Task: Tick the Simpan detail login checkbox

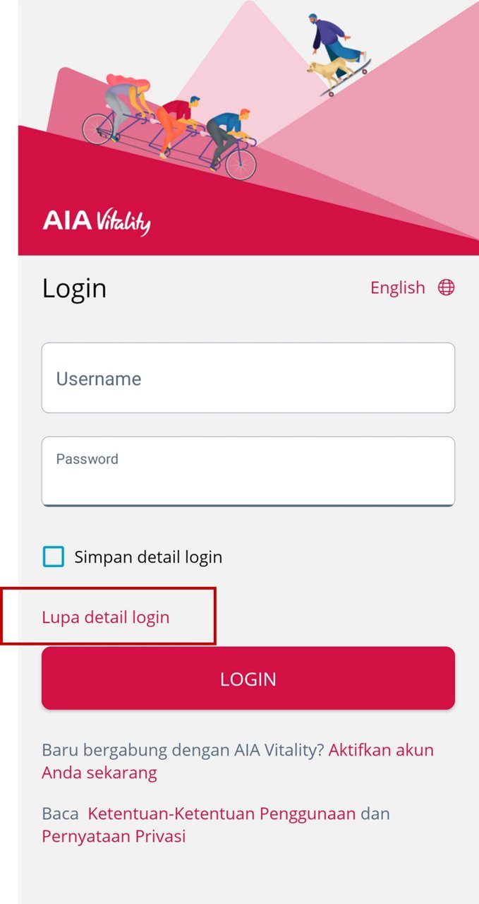Action: coord(53,557)
